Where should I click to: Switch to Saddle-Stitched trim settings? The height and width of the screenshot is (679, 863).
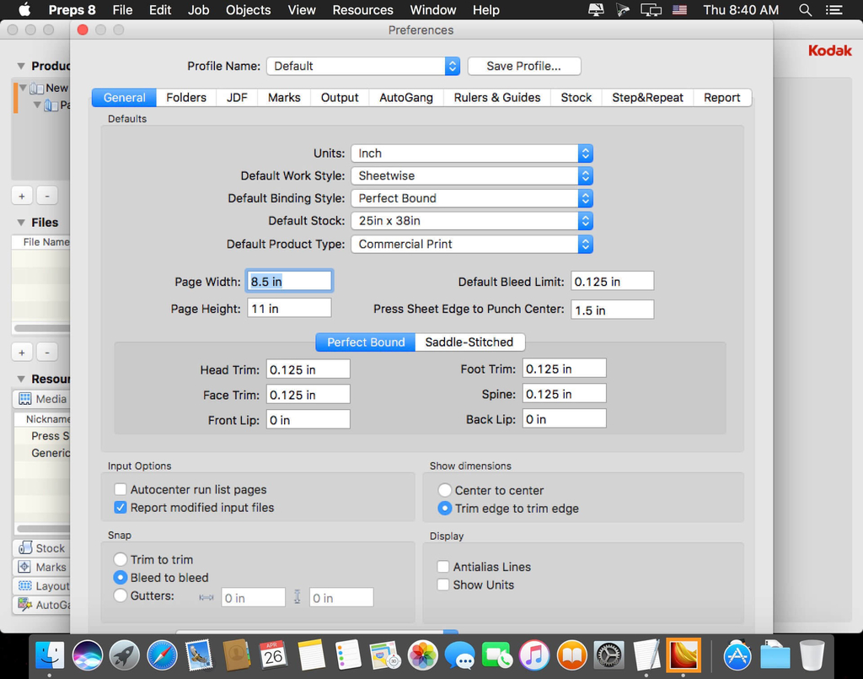(x=469, y=342)
